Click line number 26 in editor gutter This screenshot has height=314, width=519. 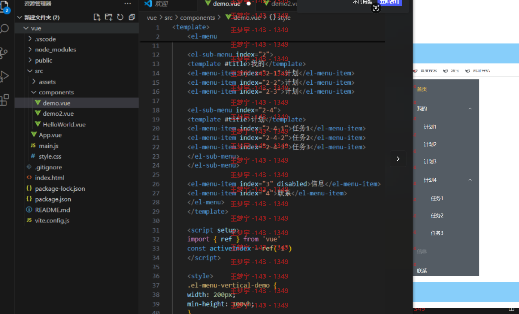pos(156,184)
